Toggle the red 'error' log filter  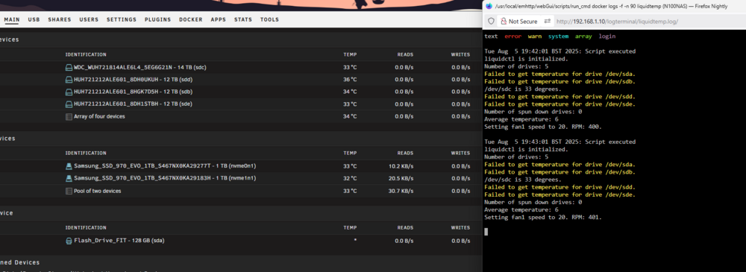[513, 36]
